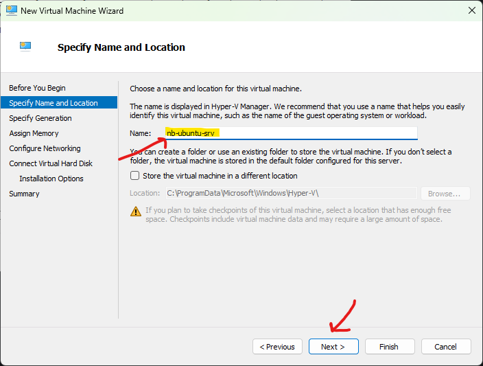Cancel the virtual machine wizard

click(446, 347)
